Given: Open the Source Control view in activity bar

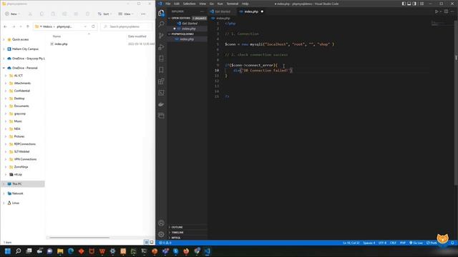Looking at the screenshot, I should coord(161,36).
